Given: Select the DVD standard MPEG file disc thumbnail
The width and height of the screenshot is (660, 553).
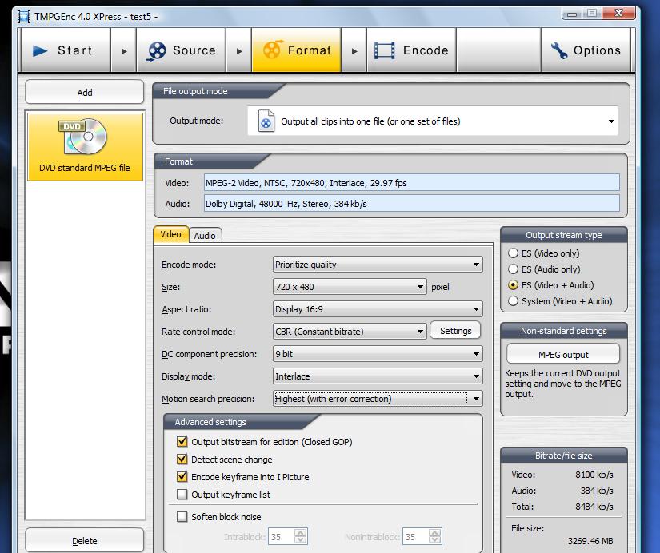Looking at the screenshot, I should pos(85,146).
